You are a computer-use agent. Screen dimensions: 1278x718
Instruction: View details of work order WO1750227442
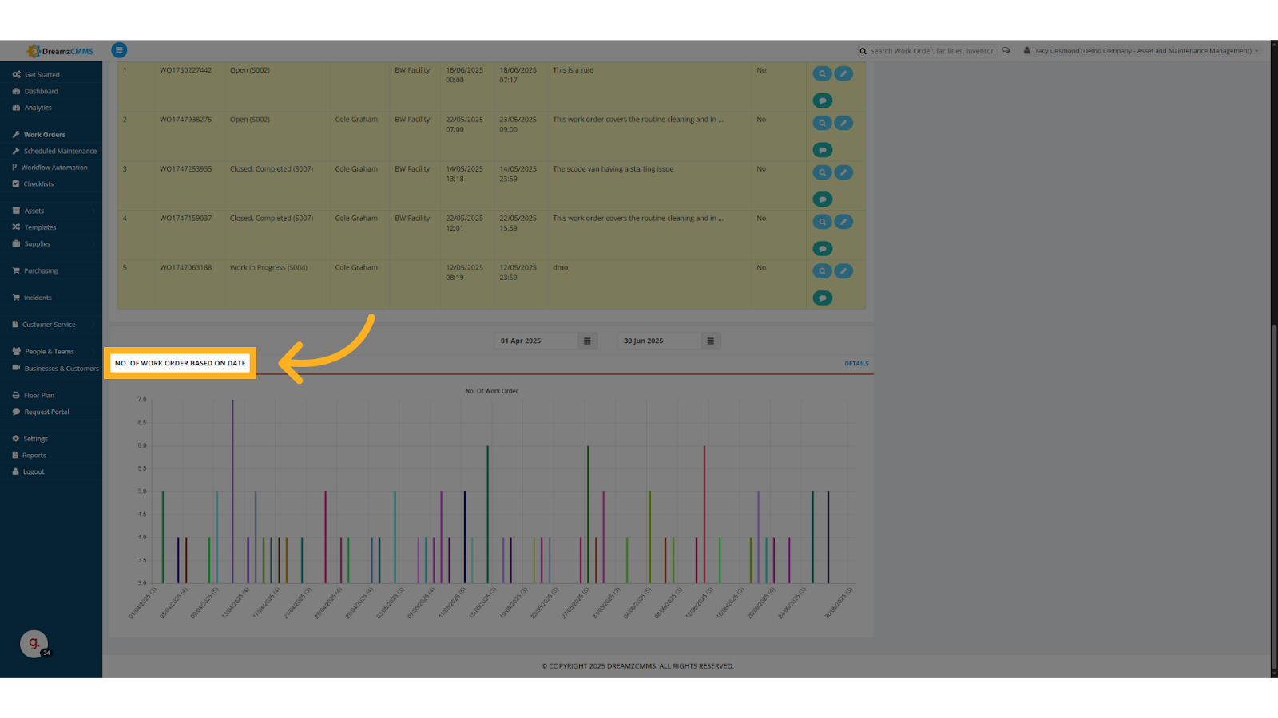click(x=822, y=73)
